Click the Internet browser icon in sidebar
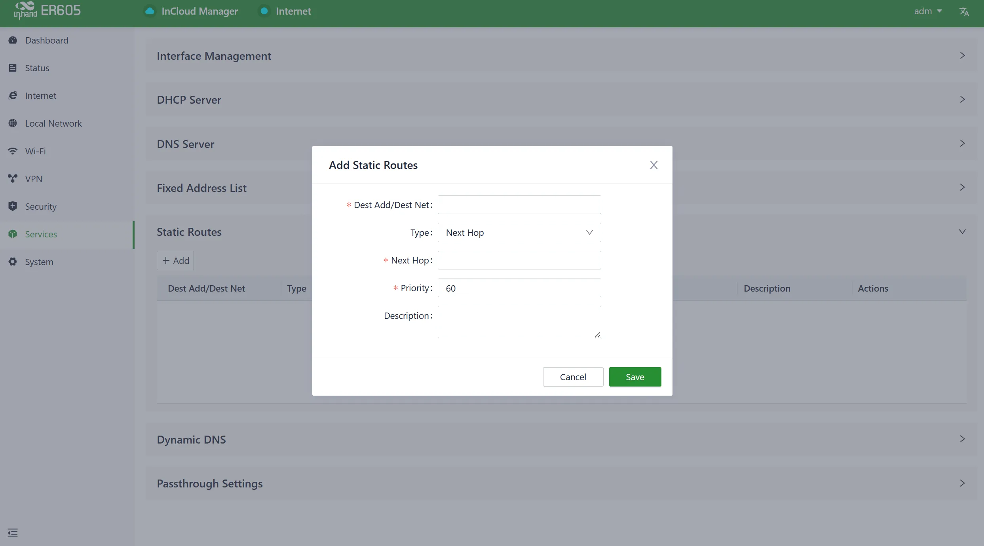Screen dimensions: 984x546 (x=13, y=95)
